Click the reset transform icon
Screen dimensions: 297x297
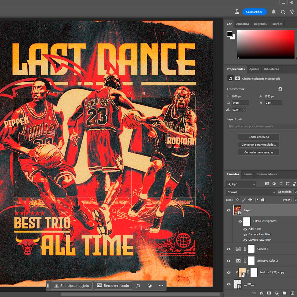coord(280,89)
